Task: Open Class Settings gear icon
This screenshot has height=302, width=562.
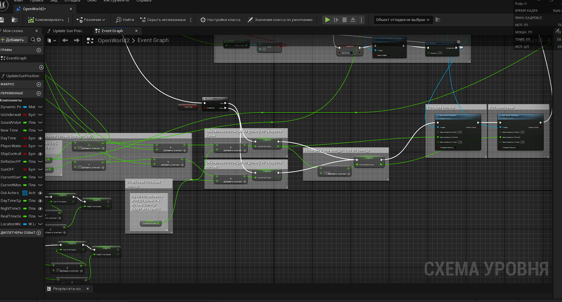Action: 203,20
